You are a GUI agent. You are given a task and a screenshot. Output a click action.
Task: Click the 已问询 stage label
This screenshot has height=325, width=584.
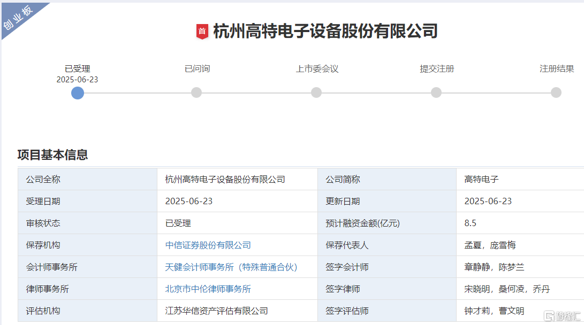click(198, 69)
